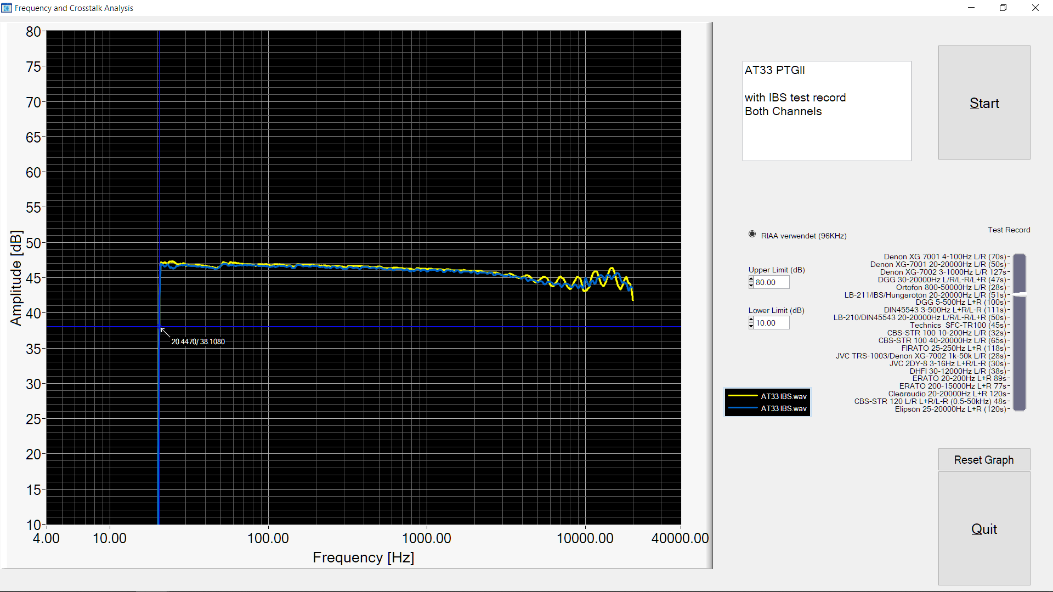Select FIRATO 25-250Hz L+R (118s)

(x=954, y=348)
